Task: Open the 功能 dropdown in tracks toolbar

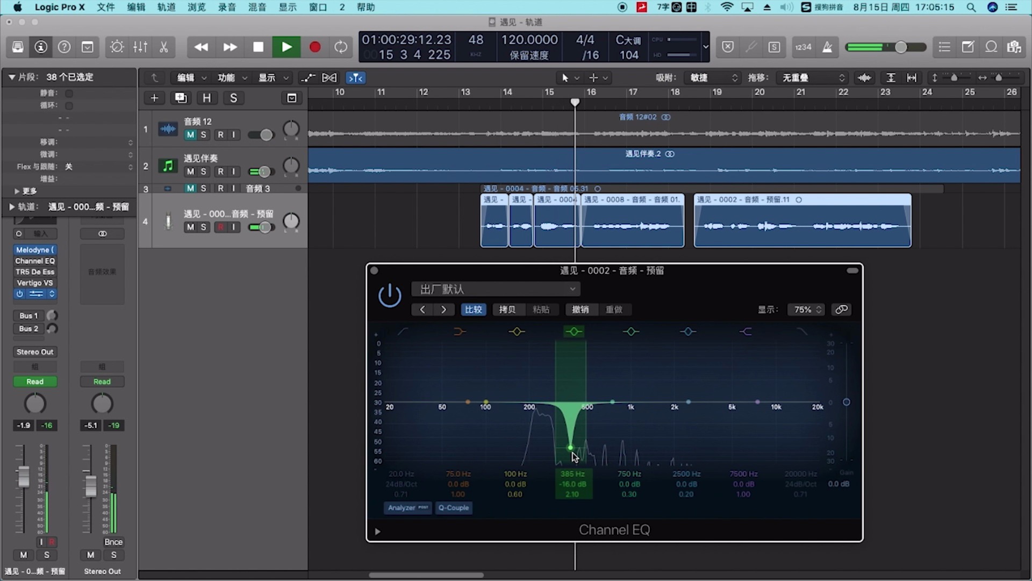Action: (x=232, y=78)
